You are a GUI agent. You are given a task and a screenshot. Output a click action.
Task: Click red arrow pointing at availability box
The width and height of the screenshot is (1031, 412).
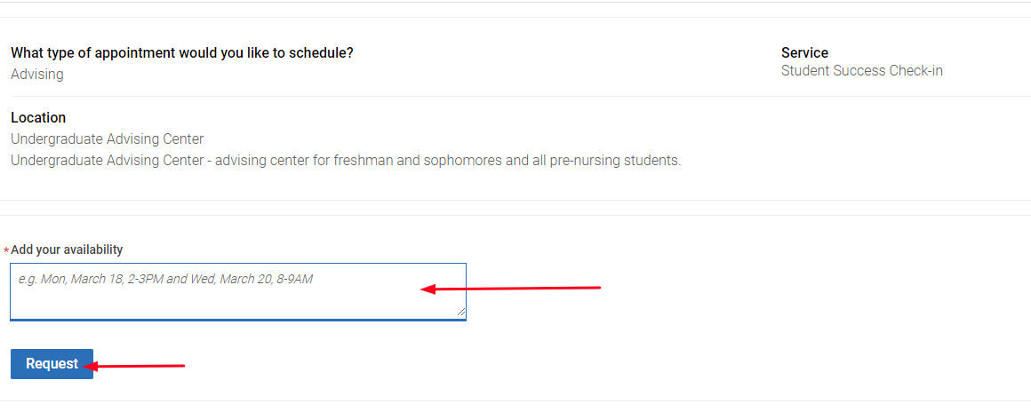click(511, 288)
